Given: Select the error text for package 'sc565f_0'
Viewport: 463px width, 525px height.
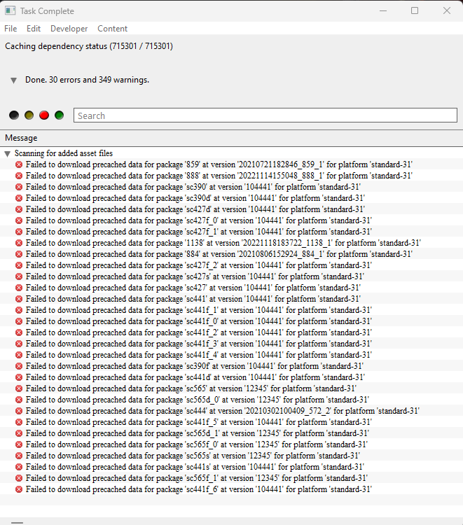Looking at the screenshot, I should click(x=197, y=444).
